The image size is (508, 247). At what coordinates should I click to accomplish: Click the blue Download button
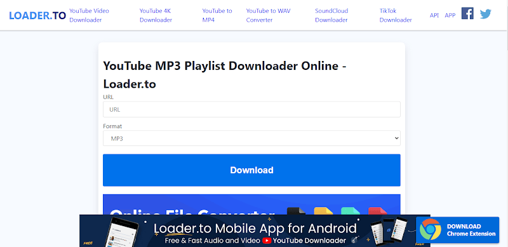pyautogui.click(x=251, y=170)
